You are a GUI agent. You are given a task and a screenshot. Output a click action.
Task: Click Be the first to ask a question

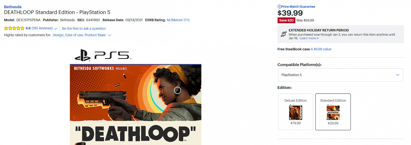84,28
